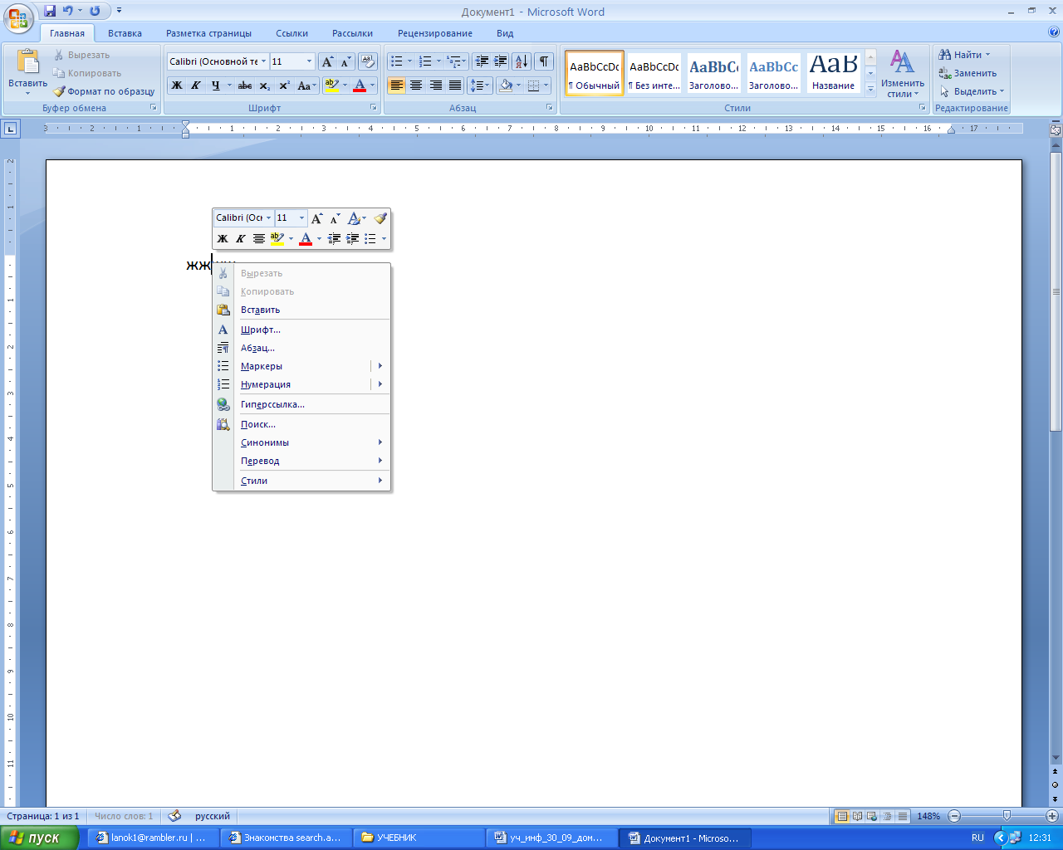
Task: Apply superscript formatting in the ribbon
Action: [284, 85]
